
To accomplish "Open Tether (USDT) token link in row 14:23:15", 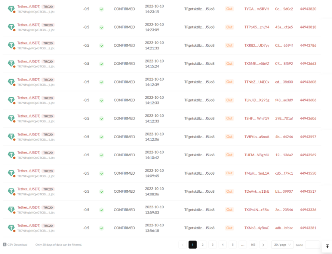I will [x=29, y=6].
